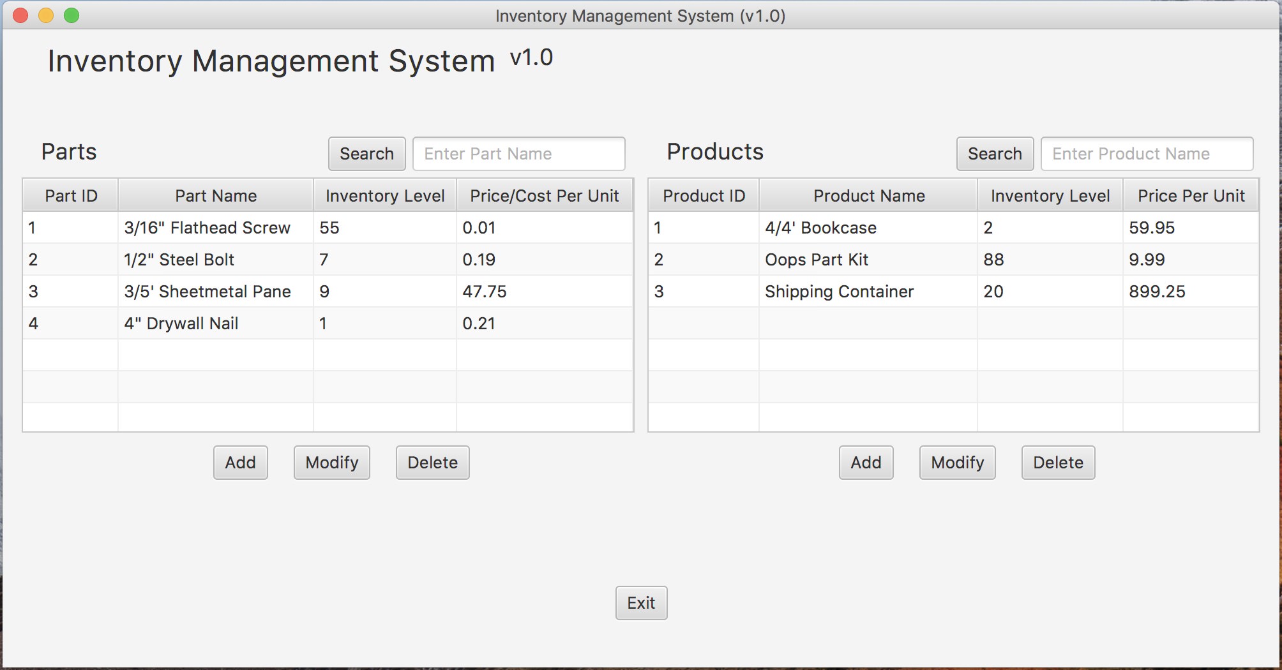The image size is (1282, 670).
Task: Sort parts by Inventory Level header
Action: (x=385, y=196)
